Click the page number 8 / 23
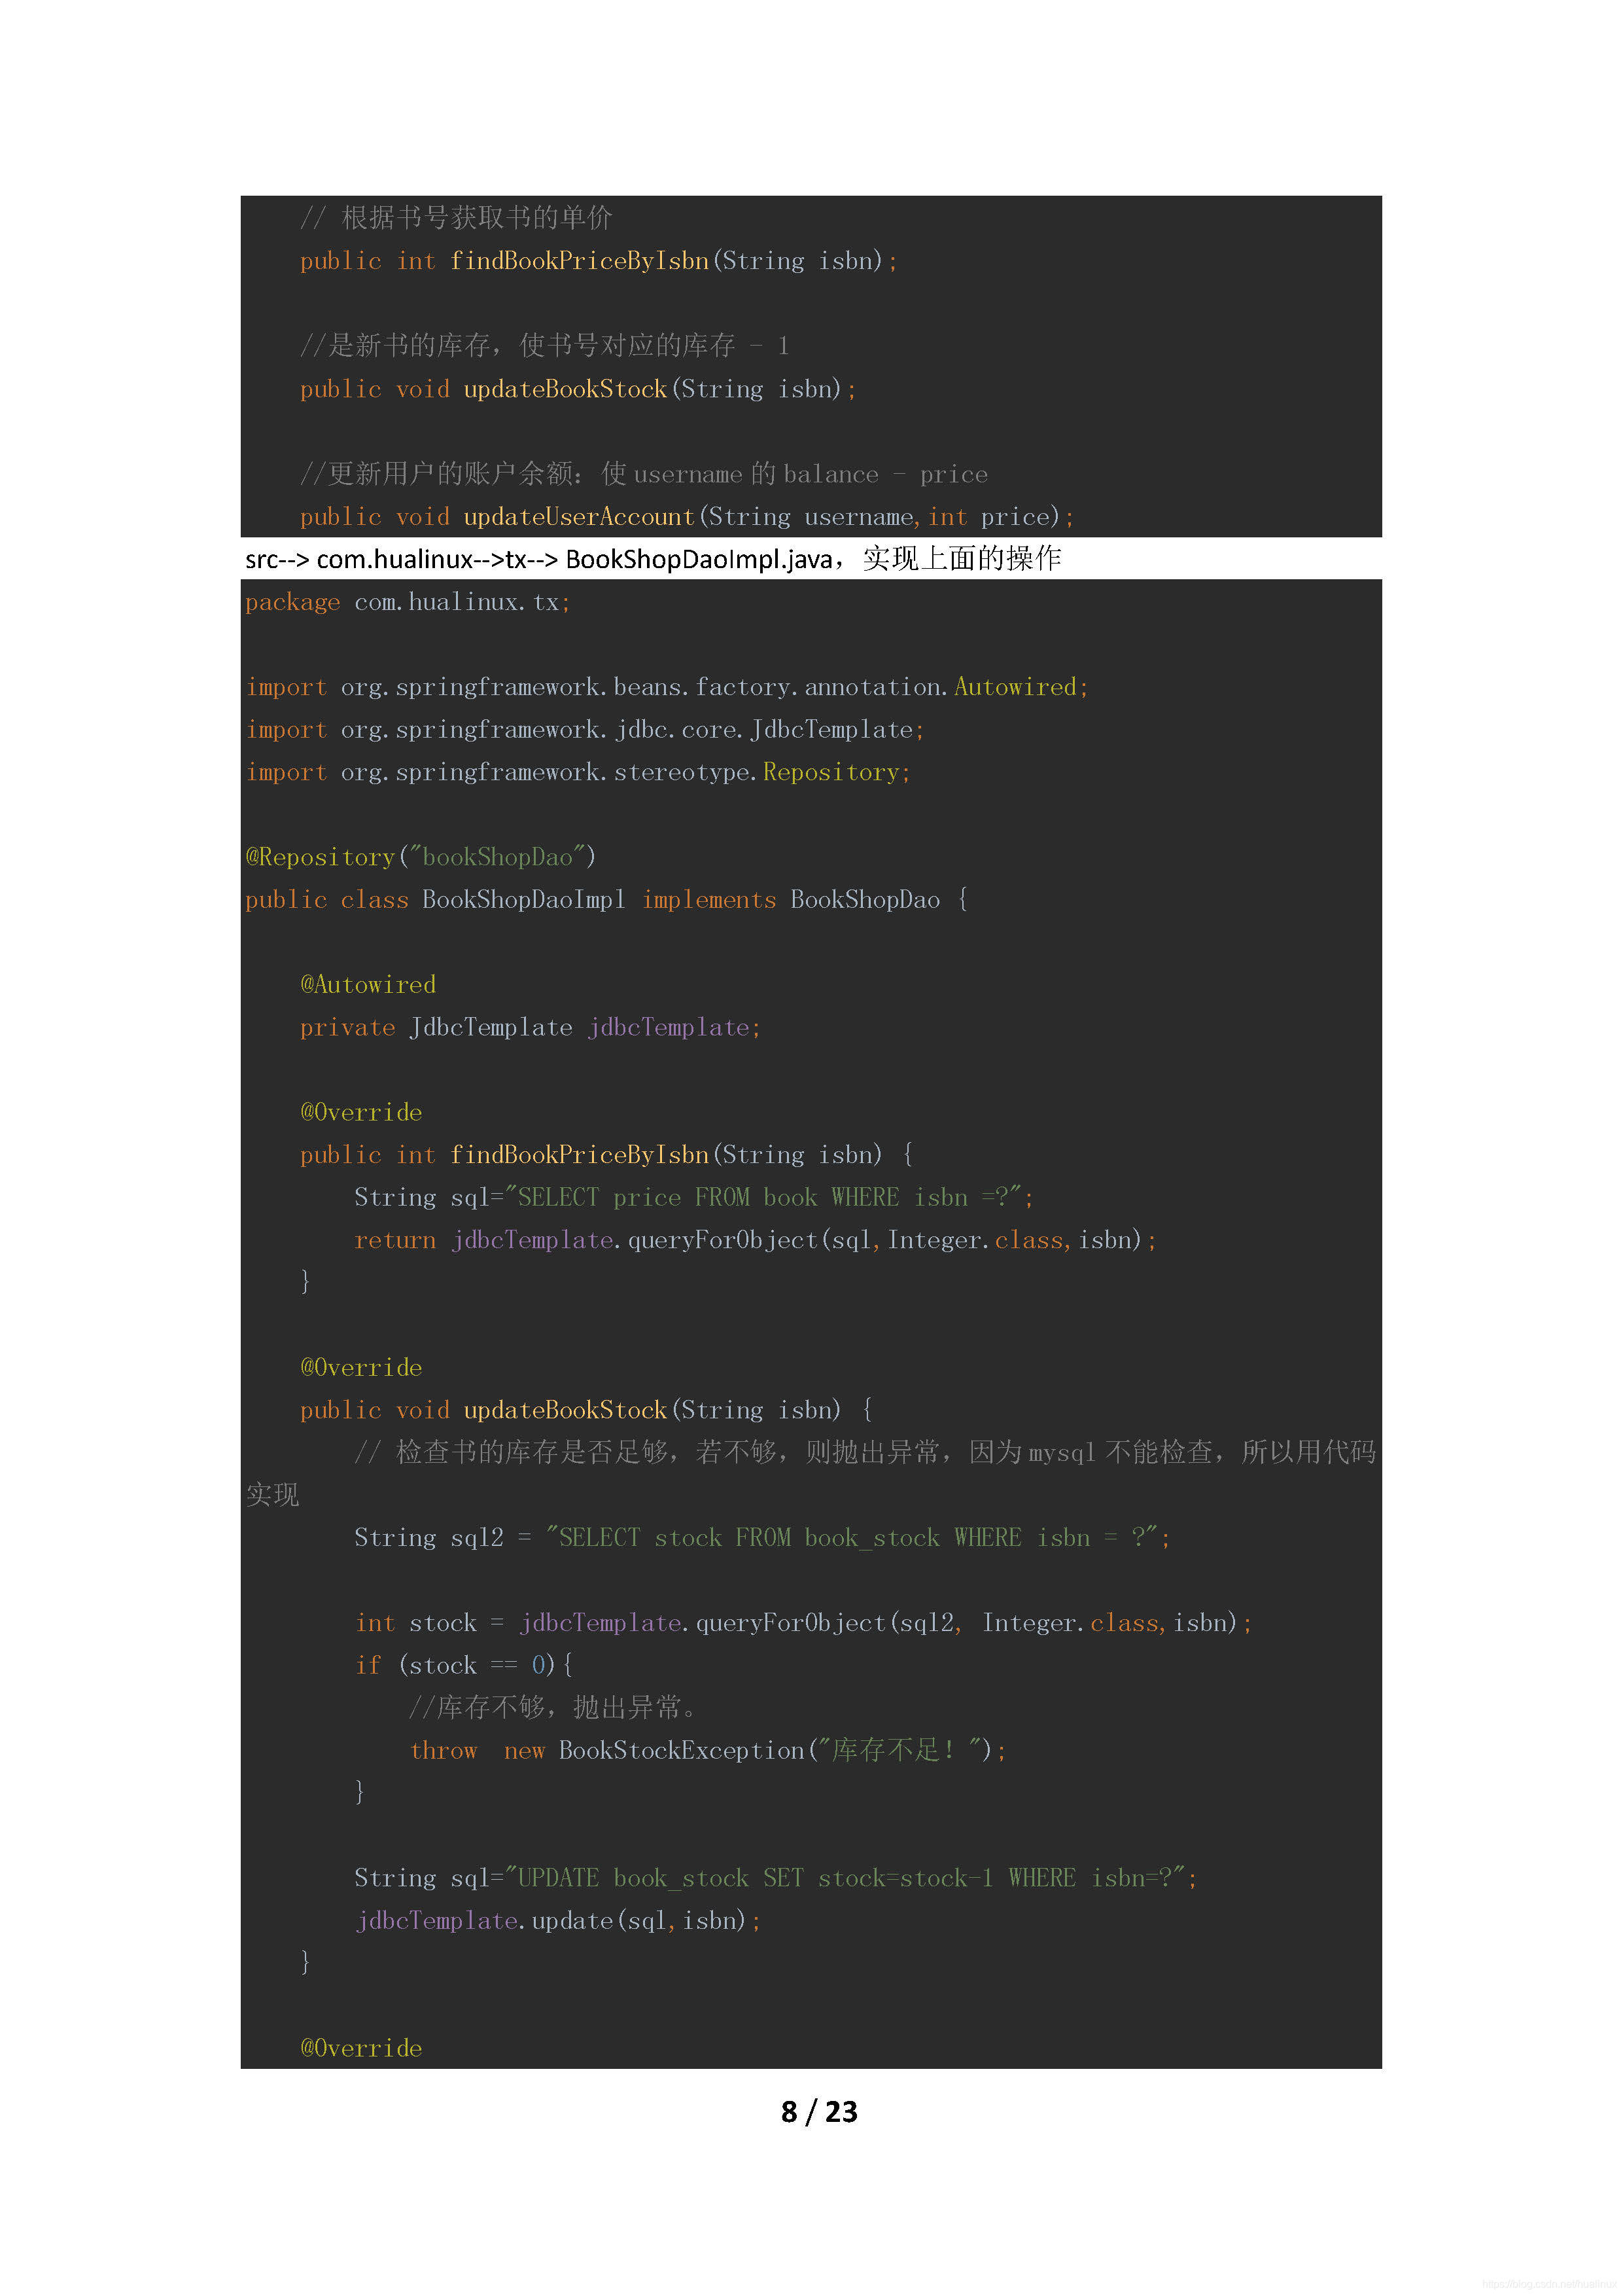Viewport: 1623px width, 2296px height. coord(818,2111)
